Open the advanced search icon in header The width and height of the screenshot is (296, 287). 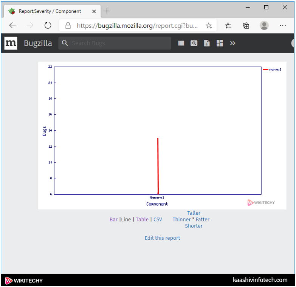tap(194, 43)
